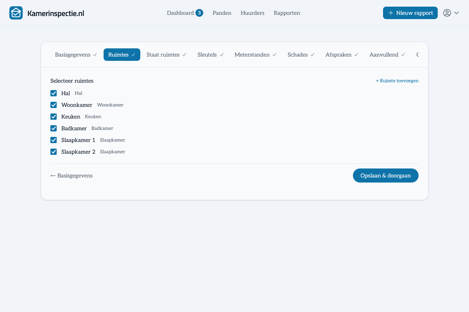469x312 pixels.
Task: Click the checkmark icon on Ruimtes tab
Action: coord(133,55)
